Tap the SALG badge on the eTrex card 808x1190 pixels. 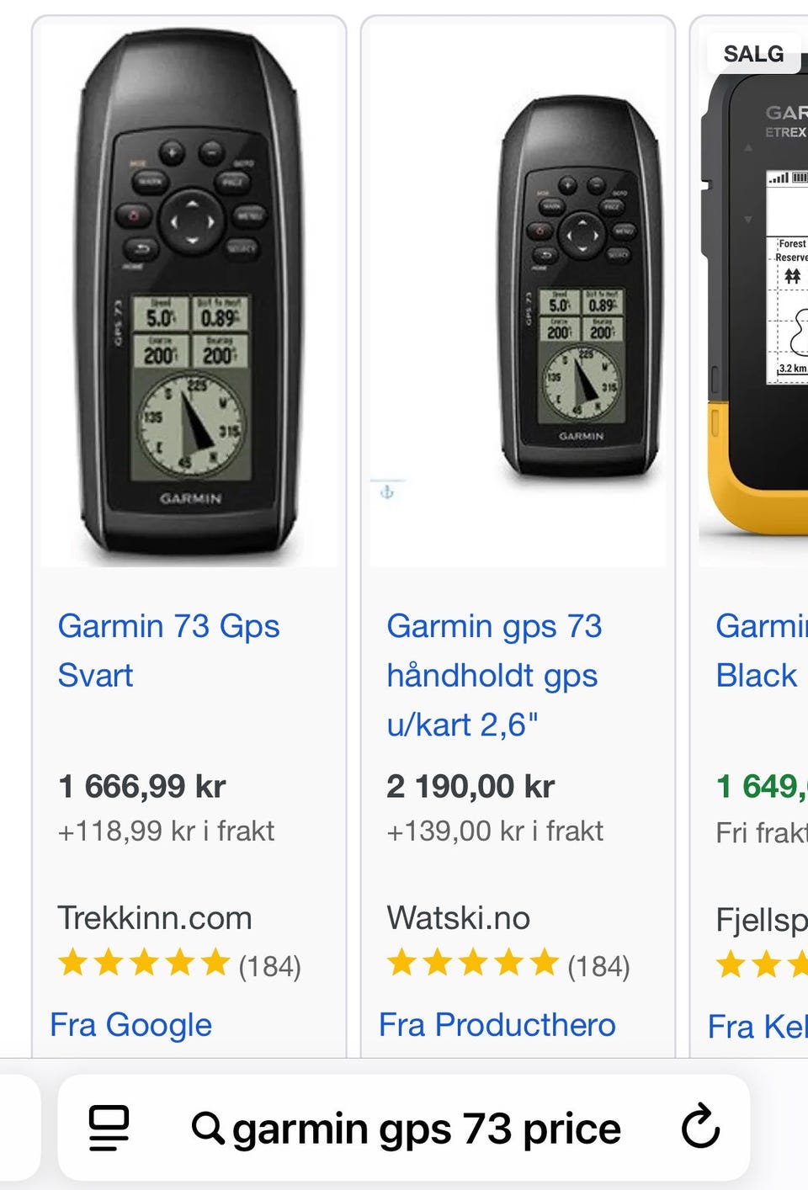tap(753, 54)
